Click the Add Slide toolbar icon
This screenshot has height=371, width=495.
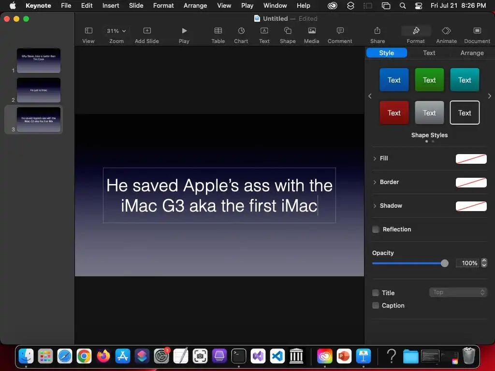pyautogui.click(x=147, y=30)
